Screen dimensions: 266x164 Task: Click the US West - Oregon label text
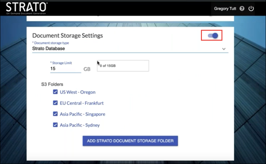click(x=78, y=92)
